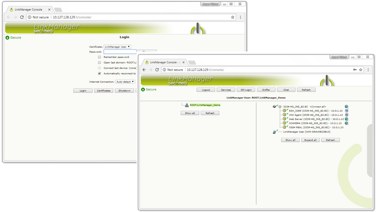Bookmark the logged-in console page with the star

pyautogui.click(x=361, y=70)
